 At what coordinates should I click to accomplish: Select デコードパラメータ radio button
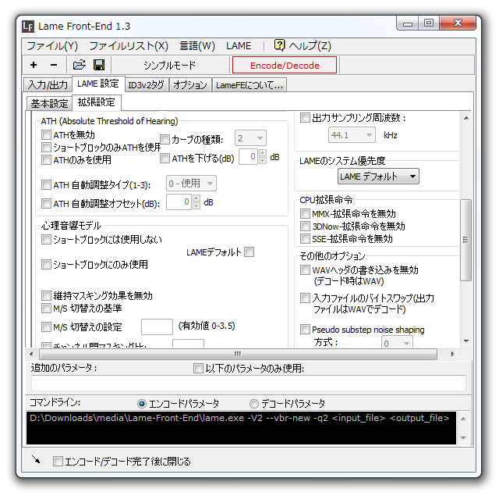(x=253, y=404)
